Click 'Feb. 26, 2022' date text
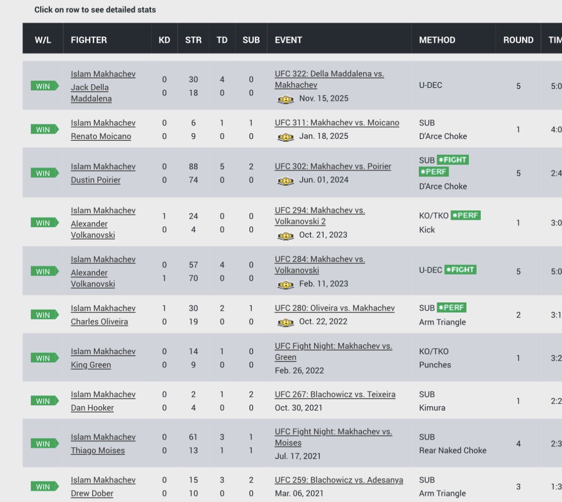This screenshot has width=562, height=502. [299, 371]
